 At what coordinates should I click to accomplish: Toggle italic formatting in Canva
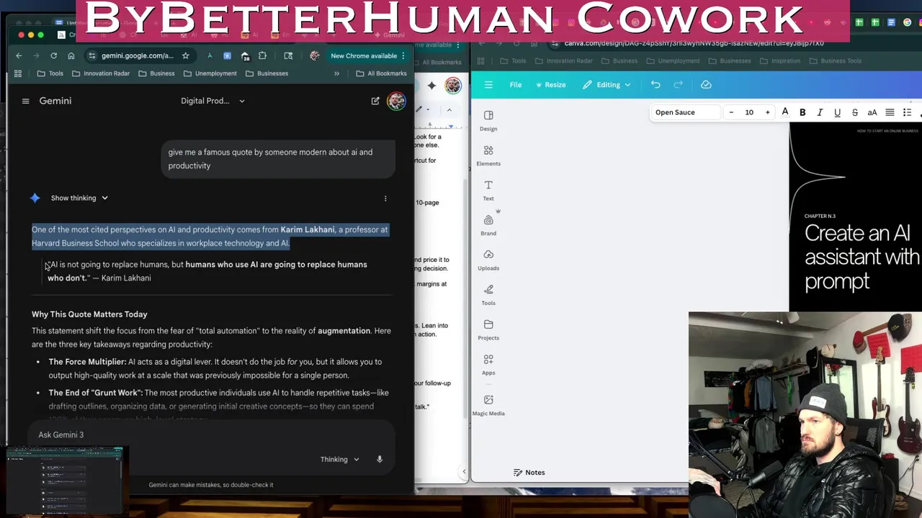[x=820, y=112]
